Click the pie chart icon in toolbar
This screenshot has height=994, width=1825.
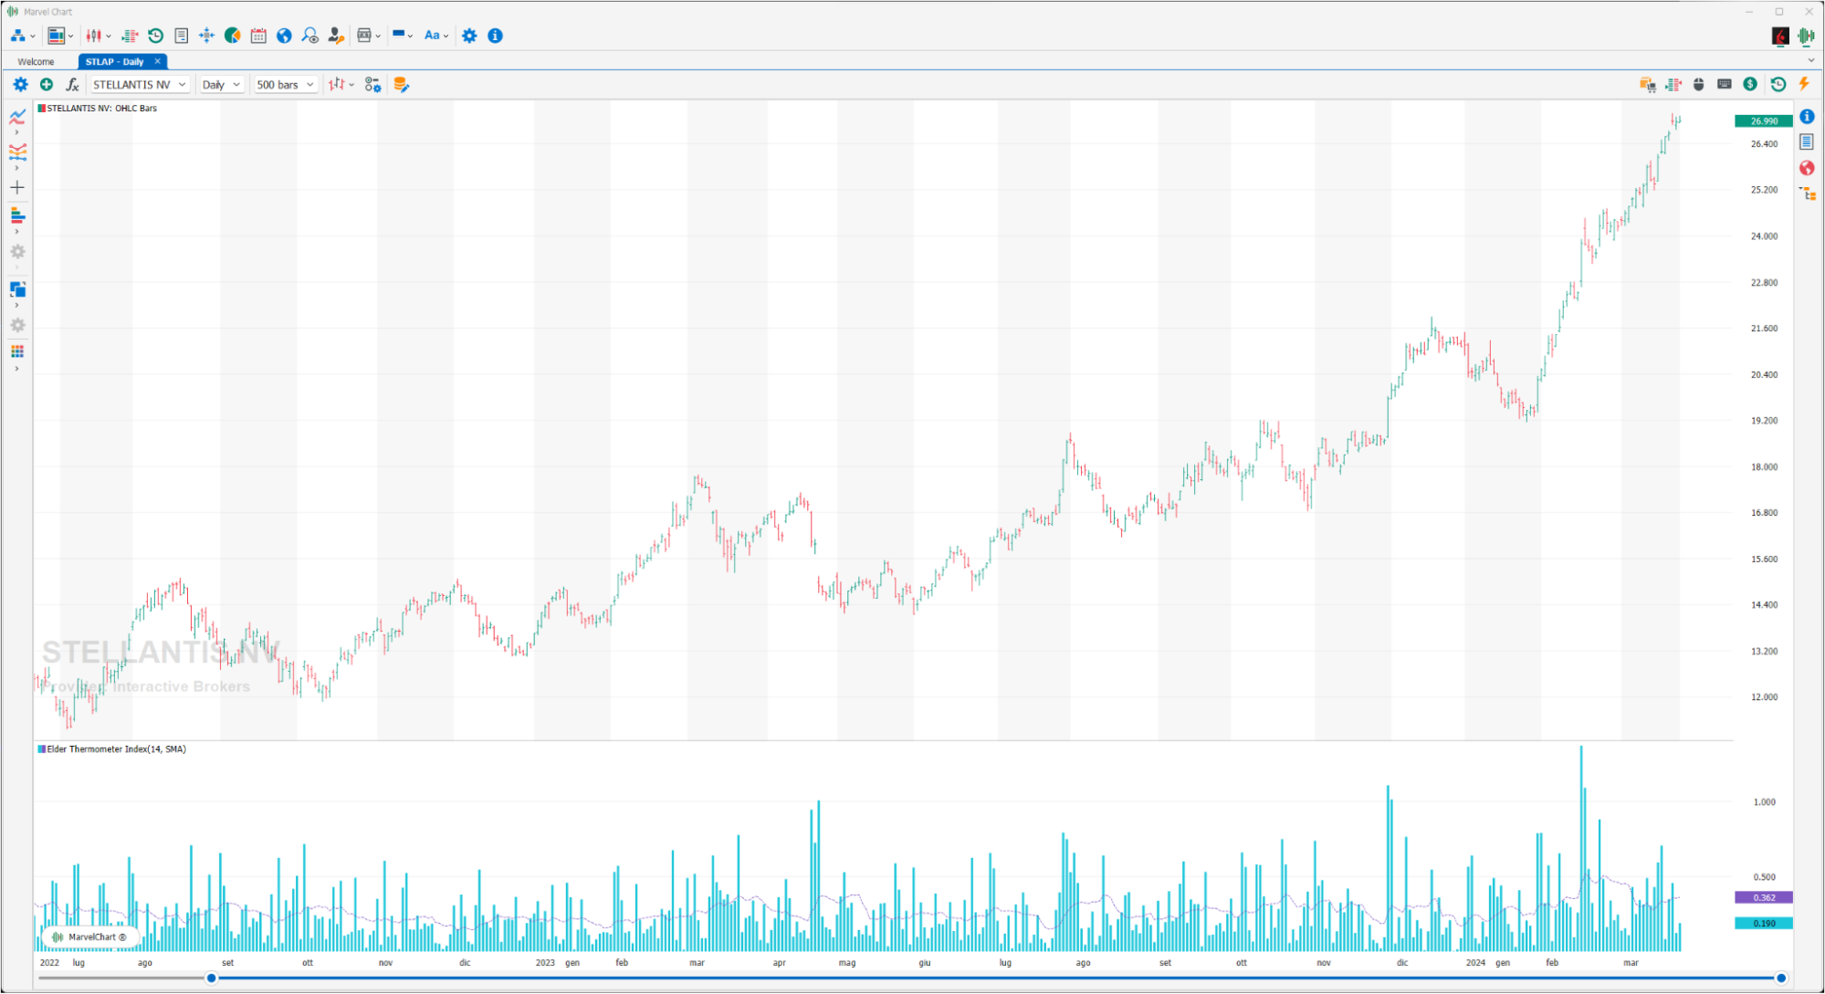[x=233, y=36]
